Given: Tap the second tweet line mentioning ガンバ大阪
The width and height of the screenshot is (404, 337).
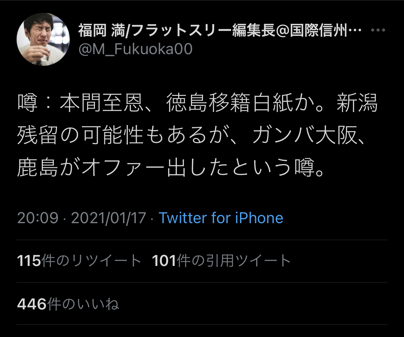Looking at the screenshot, I should [x=191, y=136].
